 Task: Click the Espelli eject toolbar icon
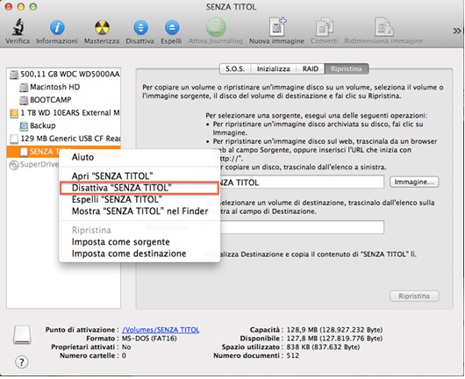click(172, 27)
